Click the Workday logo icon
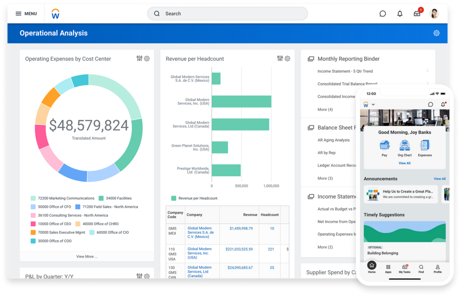Viewport: 461px width, 297px height. point(55,14)
